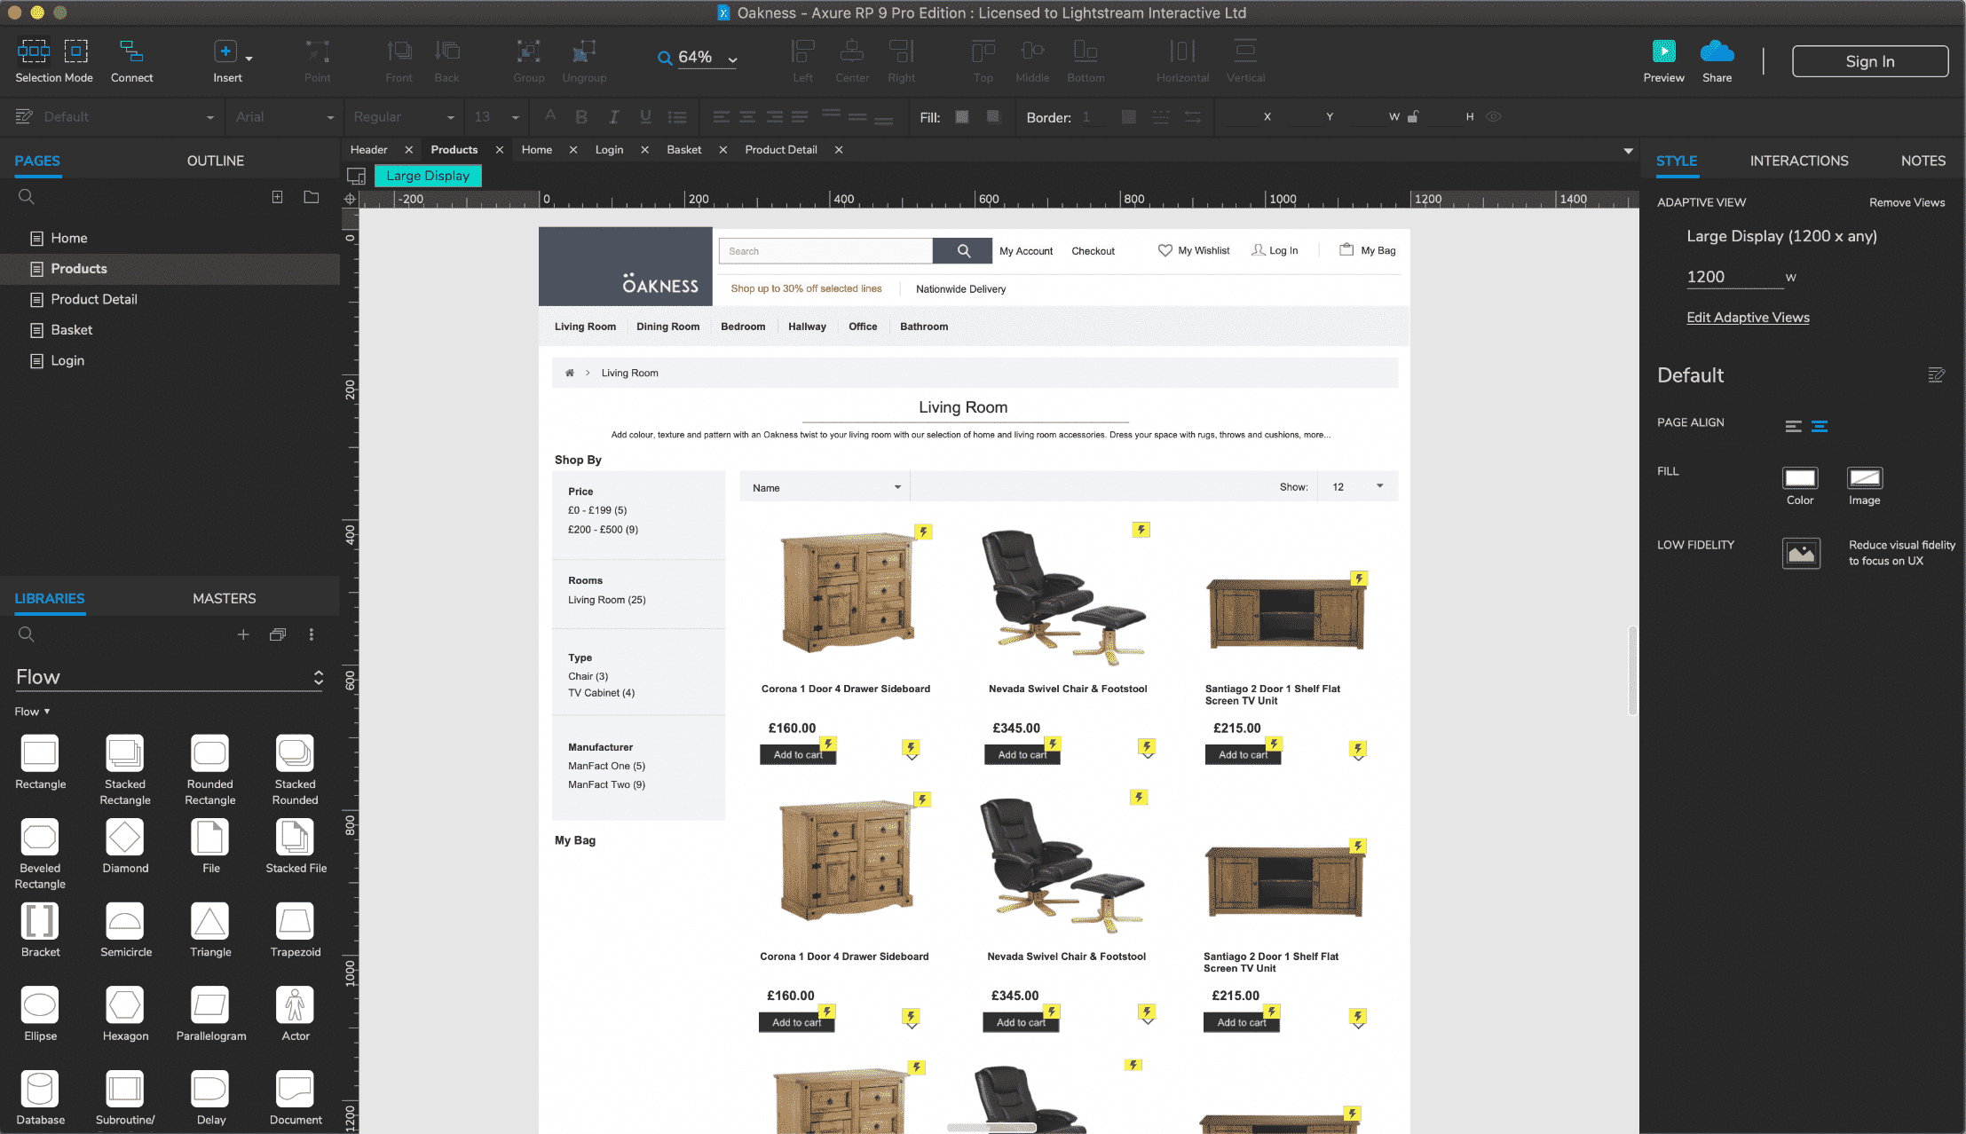Click the Add Folder icon in Pages panel

coord(311,197)
